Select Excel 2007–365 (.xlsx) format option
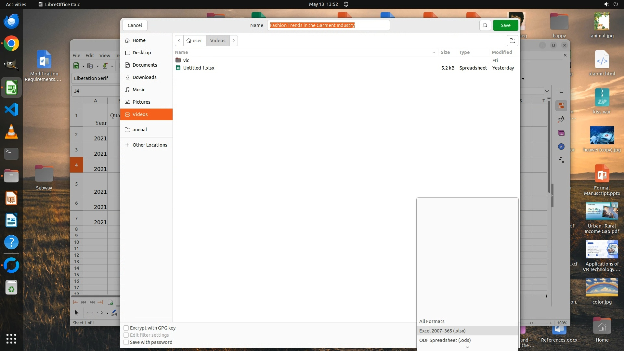The width and height of the screenshot is (624, 351). (442, 331)
